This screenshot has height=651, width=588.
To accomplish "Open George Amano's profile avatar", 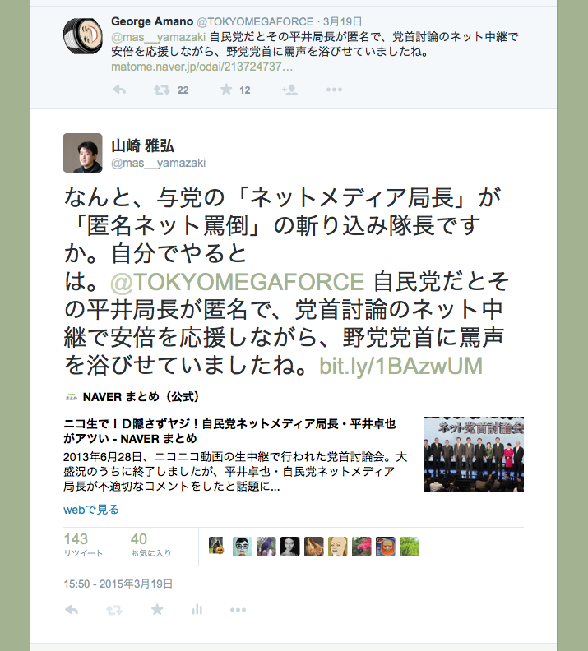I will (82, 35).
